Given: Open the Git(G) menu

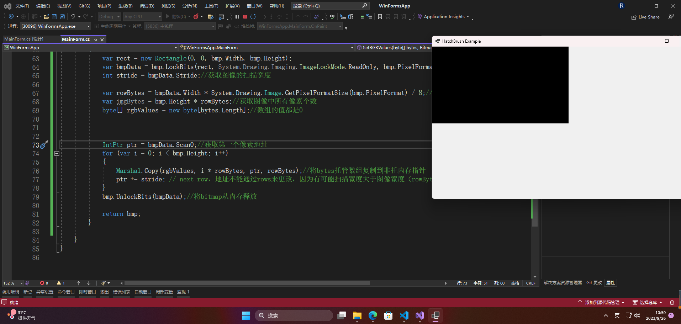Looking at the screenshot, I should pyautogui.click(x=84, y=6).
